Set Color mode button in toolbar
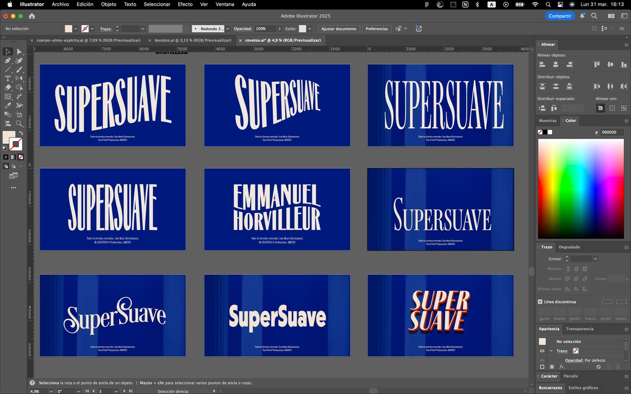The width and height of the screenshot is (631, 394). 6,157
